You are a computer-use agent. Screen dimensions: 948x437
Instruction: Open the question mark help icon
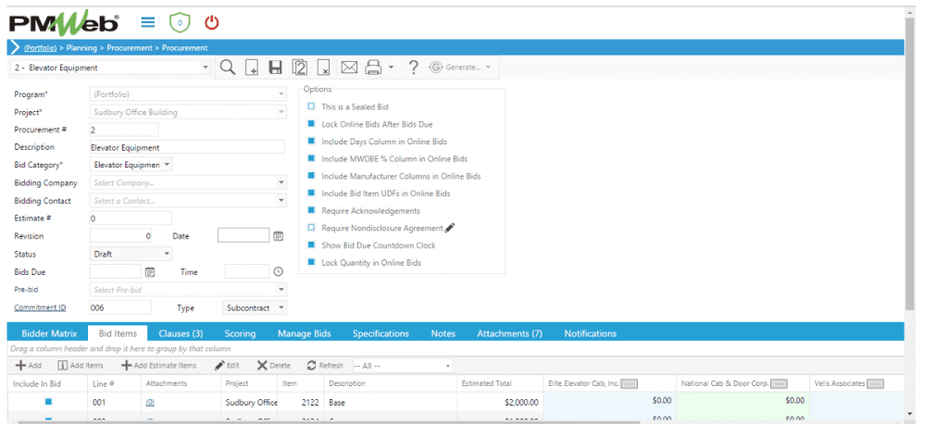pos(414,68)
